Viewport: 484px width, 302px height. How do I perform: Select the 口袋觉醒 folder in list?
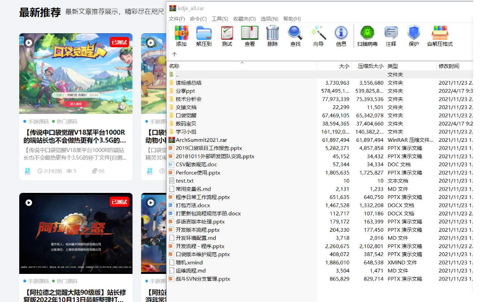[186, 115]
